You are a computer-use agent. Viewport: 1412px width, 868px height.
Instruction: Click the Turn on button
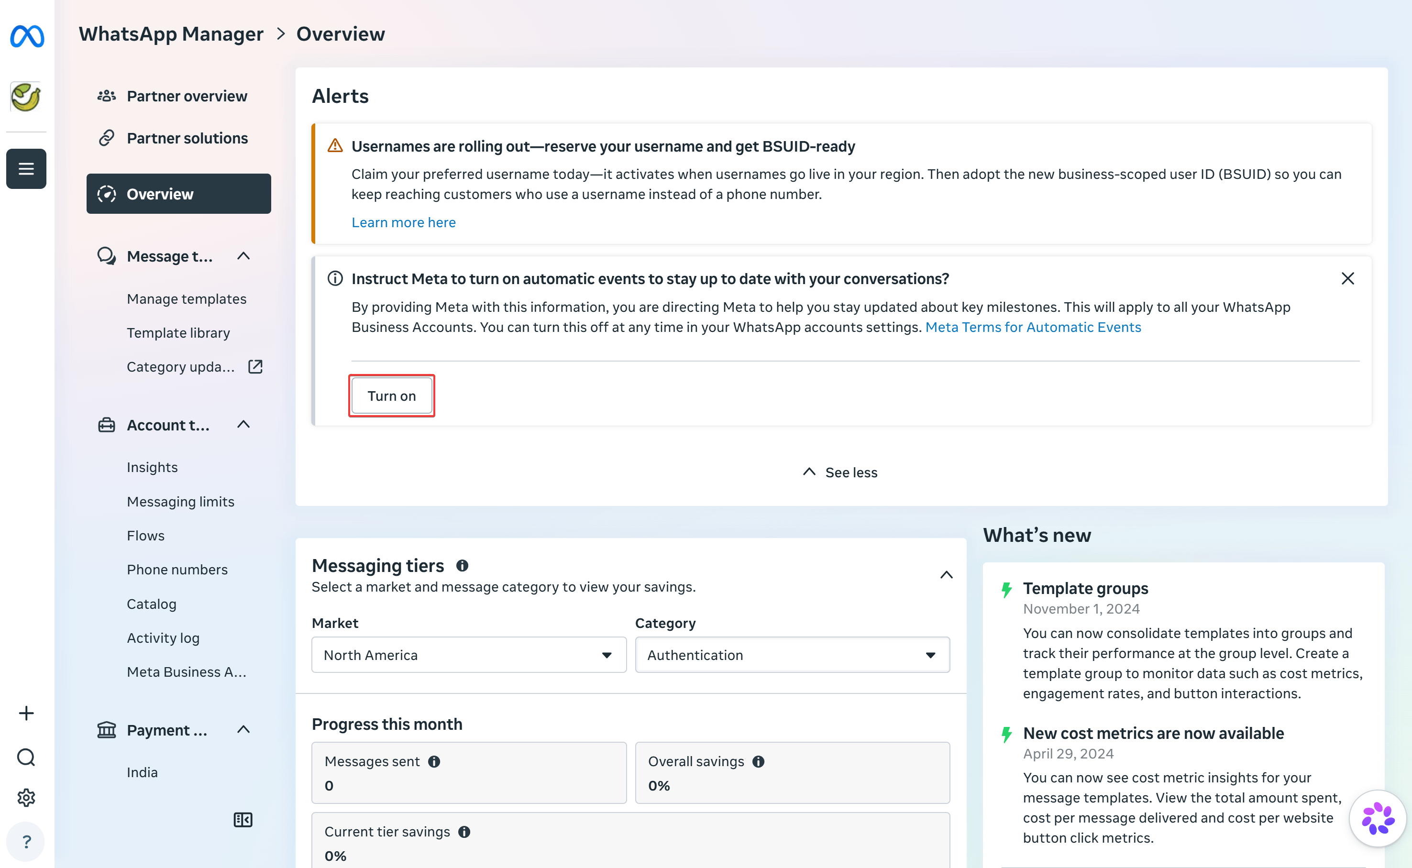(391, 396)
